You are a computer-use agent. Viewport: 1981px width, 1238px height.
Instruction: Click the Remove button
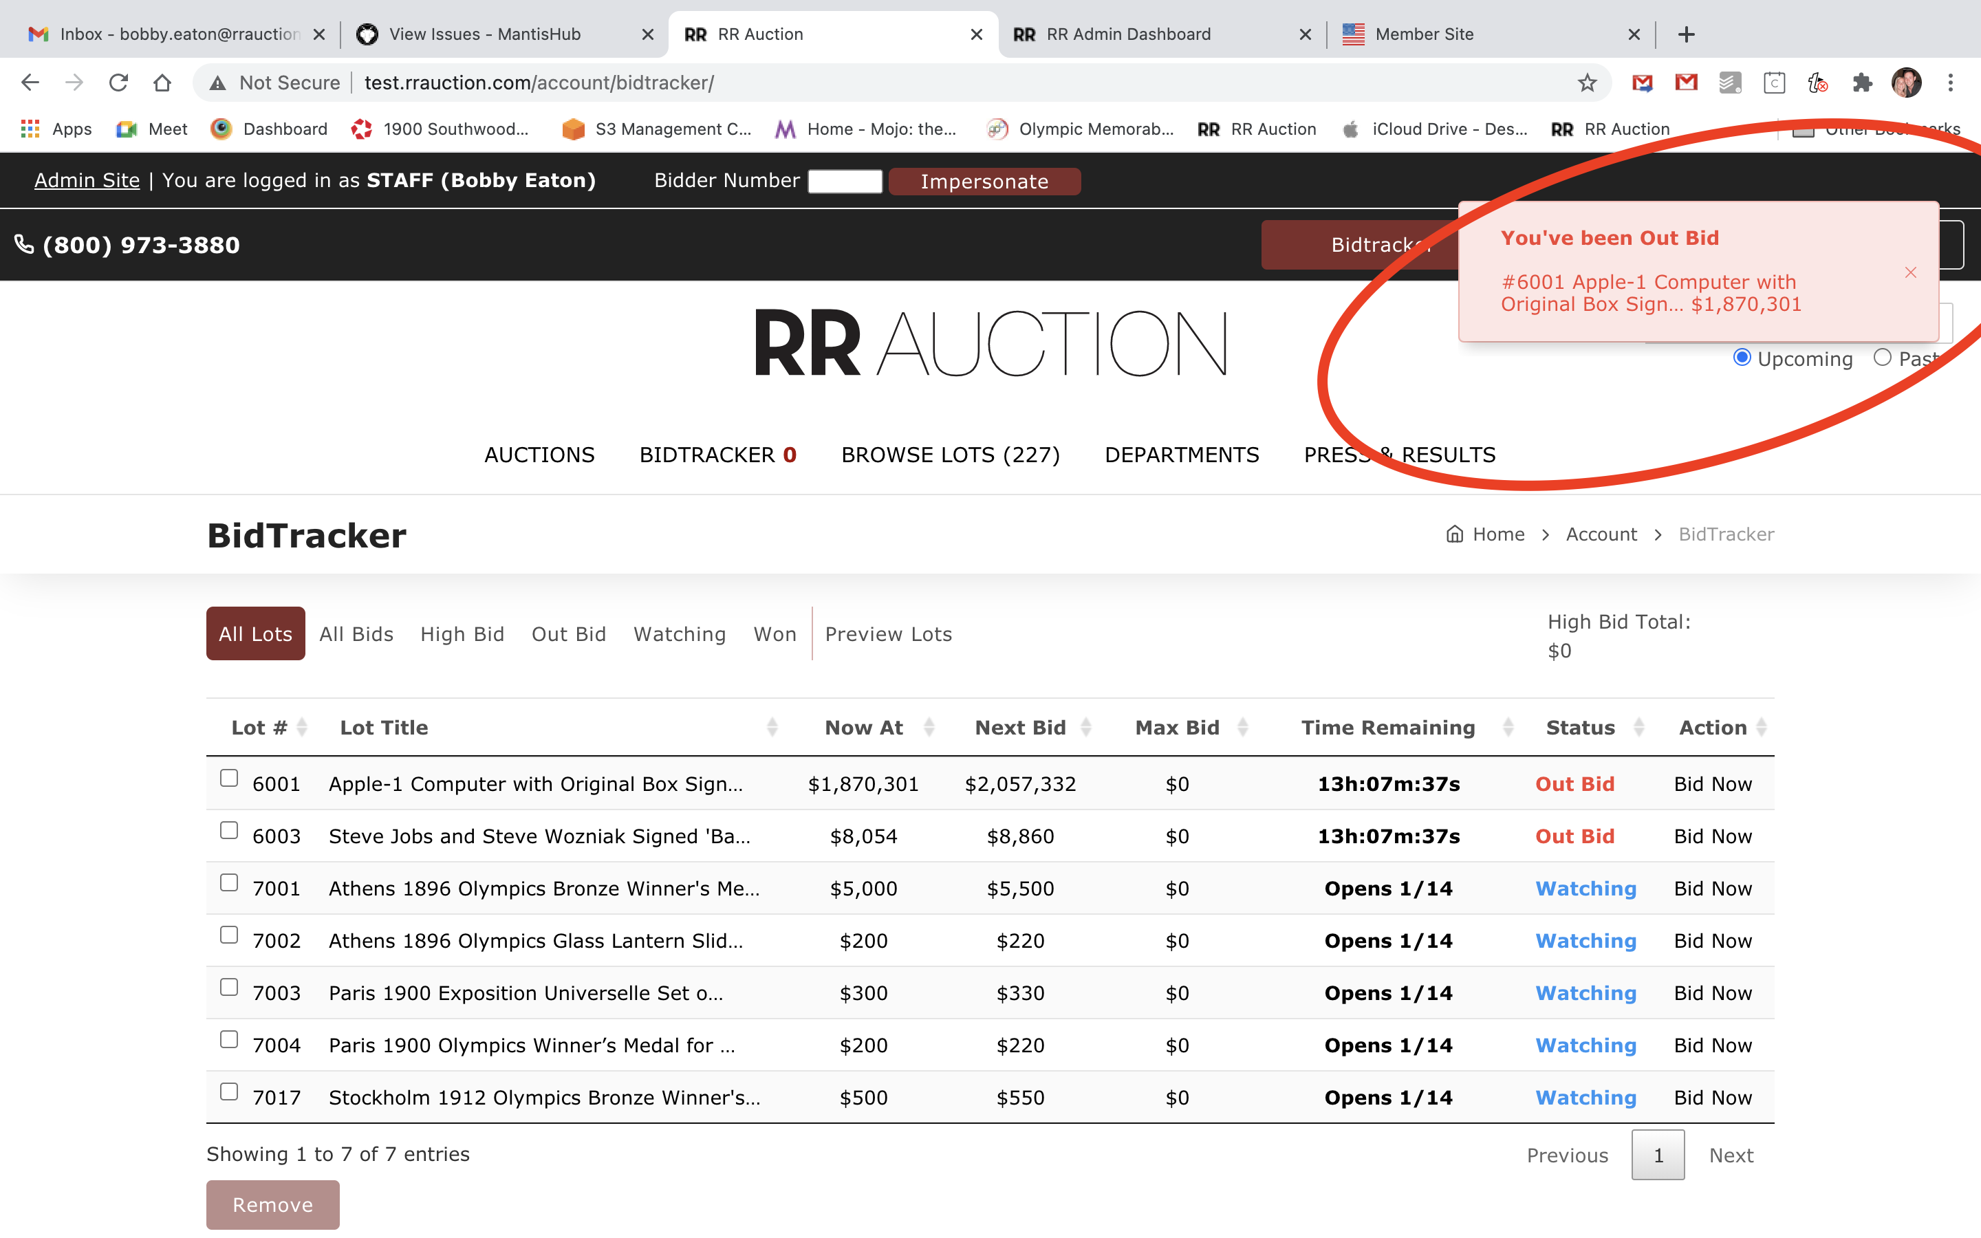(272, 1204)
